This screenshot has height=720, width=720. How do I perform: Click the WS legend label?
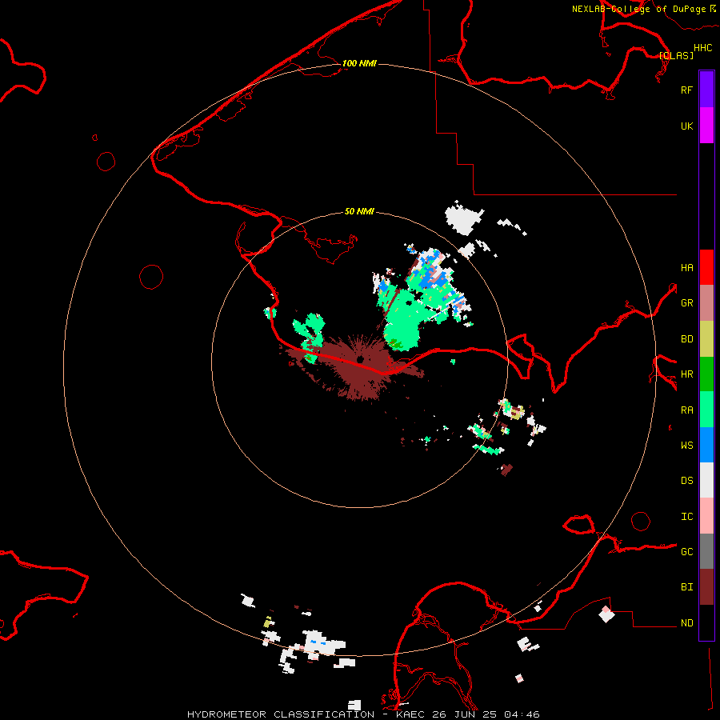tap(686, 446)
